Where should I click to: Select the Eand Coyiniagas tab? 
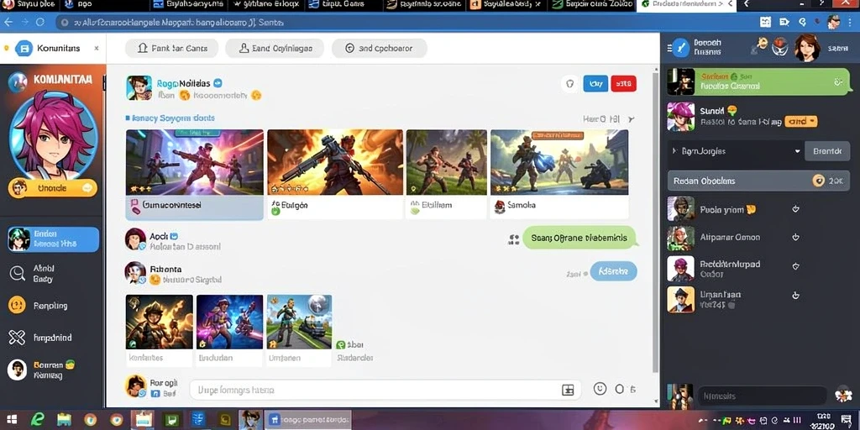(275, 48)
